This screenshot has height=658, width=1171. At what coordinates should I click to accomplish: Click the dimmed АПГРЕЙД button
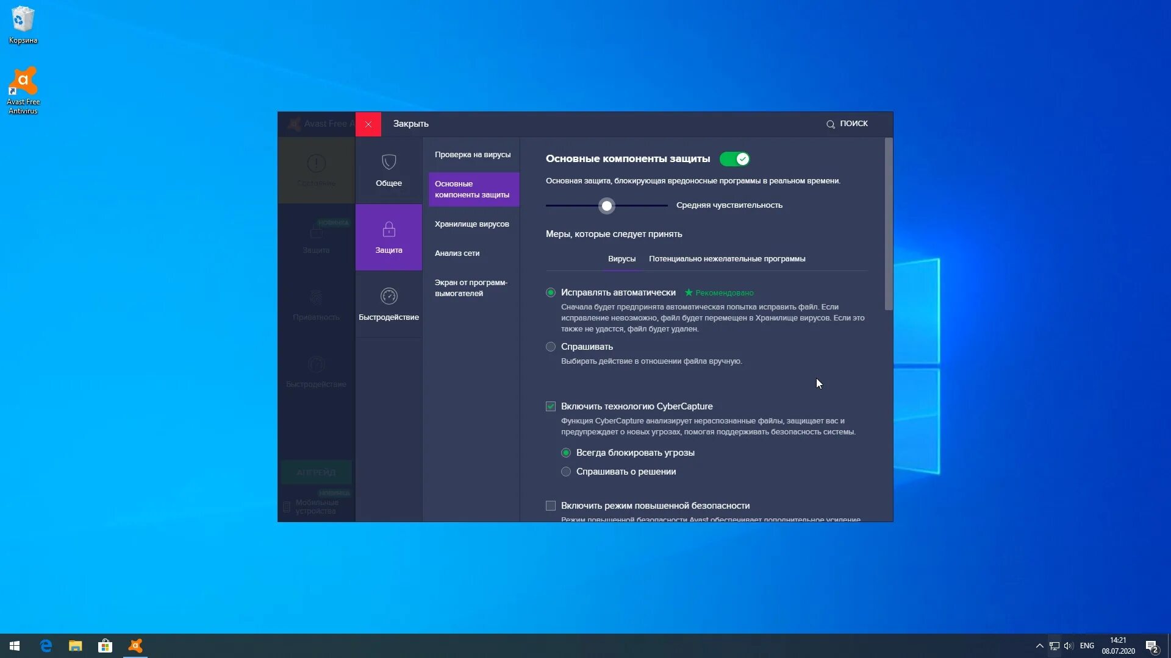[316, 473]
